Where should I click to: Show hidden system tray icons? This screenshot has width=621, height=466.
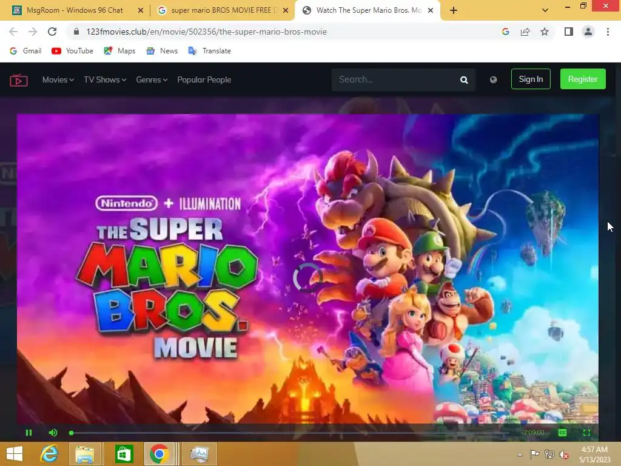(x=520, y=454)
